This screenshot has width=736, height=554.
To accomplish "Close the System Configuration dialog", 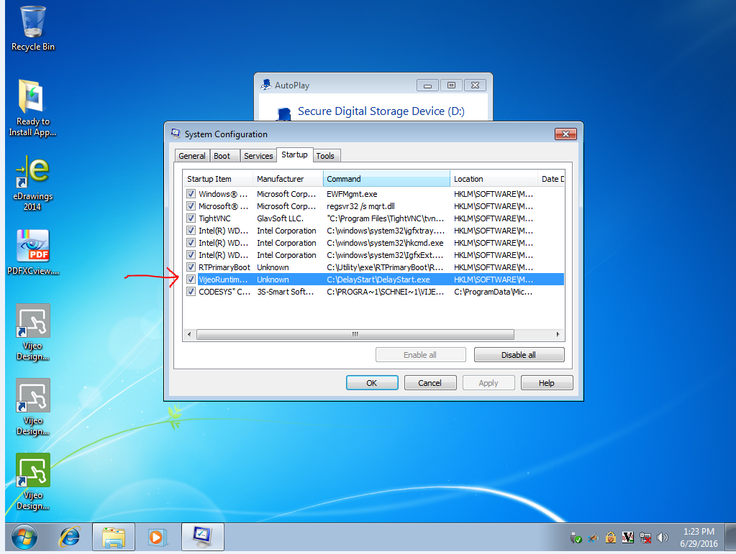I will [565, 134].
